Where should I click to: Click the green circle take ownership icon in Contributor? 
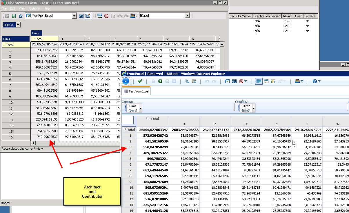pyautogui.click(x=160, y=82)
